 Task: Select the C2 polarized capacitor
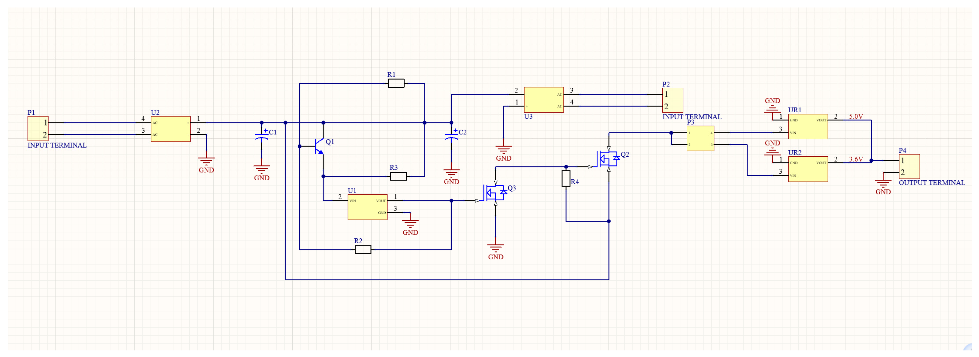[451, 137]
